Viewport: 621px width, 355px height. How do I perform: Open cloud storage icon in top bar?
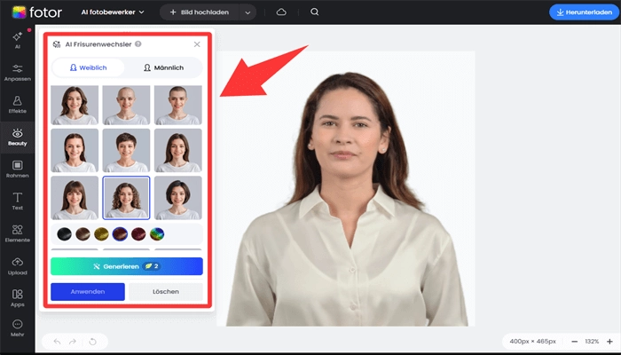coord(281,12)
